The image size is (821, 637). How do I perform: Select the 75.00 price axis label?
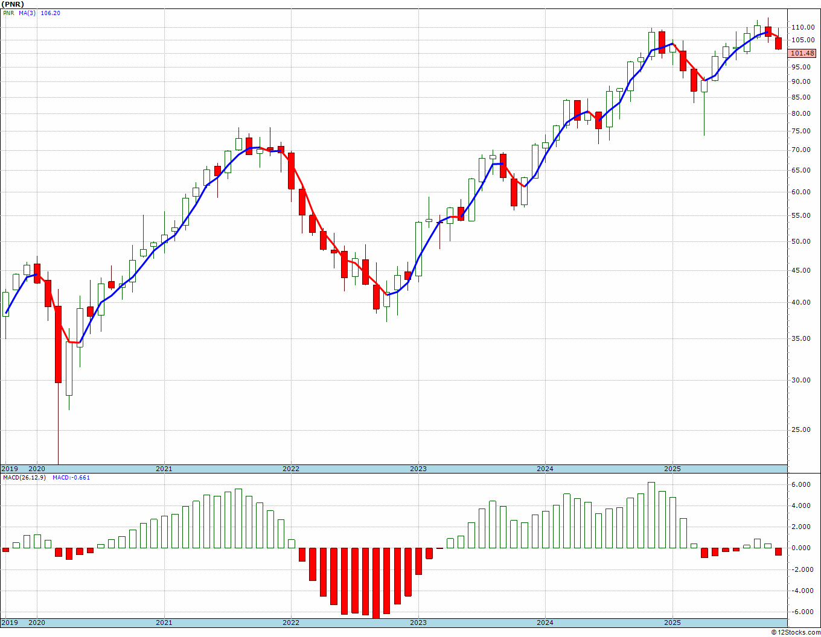(801, 132)
